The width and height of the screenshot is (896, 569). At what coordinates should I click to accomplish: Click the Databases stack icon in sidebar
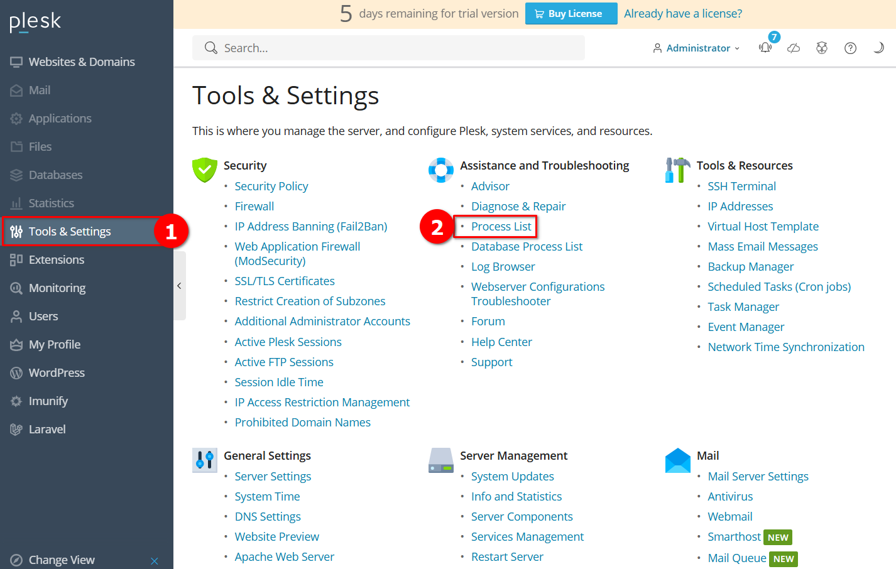[x=16, y=175]
